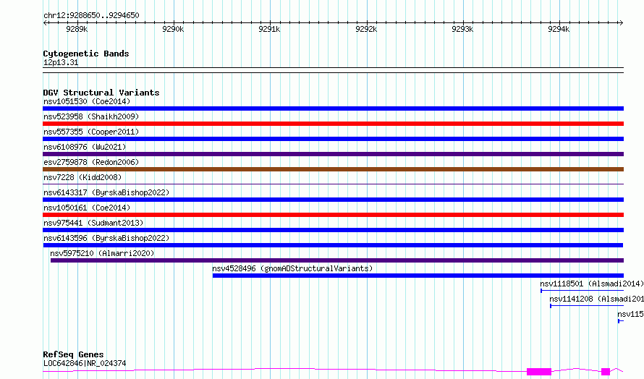This screenshot has width=644, height=379.
Task: Click the right arrow of the ruler
Action: pos(621,22)
